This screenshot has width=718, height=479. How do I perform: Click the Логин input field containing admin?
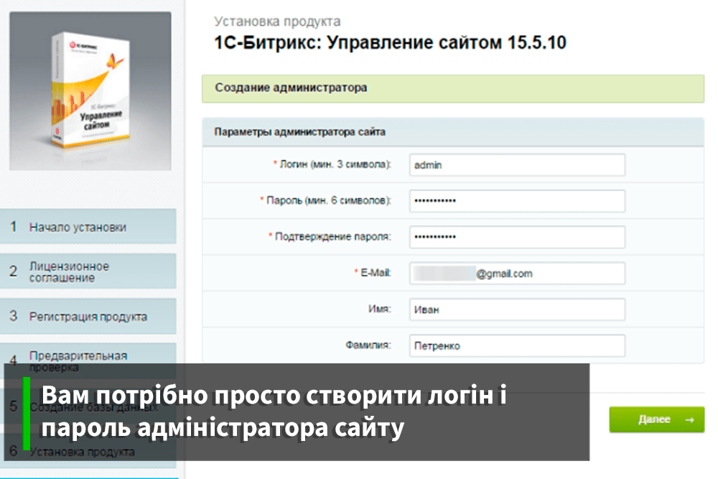(x=516, y=164)
